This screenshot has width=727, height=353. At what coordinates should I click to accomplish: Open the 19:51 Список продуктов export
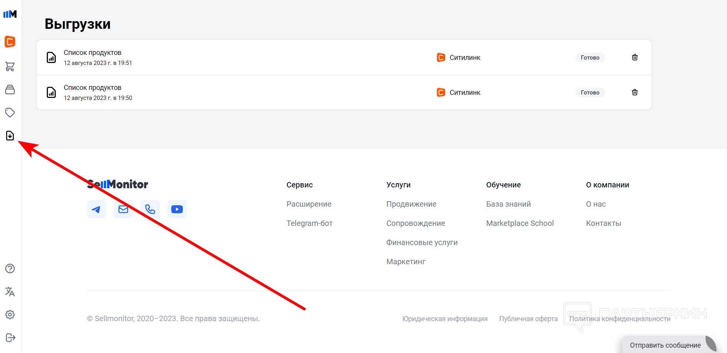(x=93, y=53)
